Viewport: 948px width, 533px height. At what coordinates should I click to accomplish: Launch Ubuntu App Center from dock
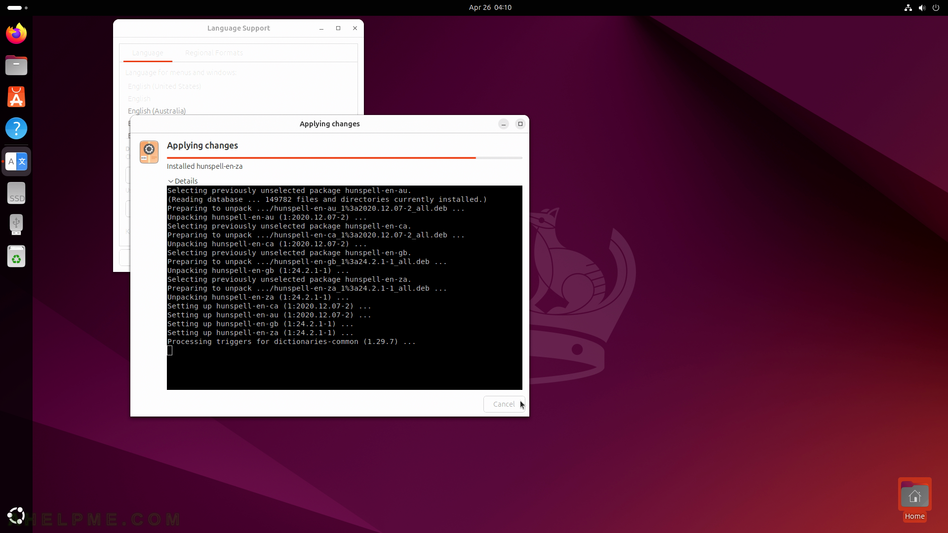point(16,97)
